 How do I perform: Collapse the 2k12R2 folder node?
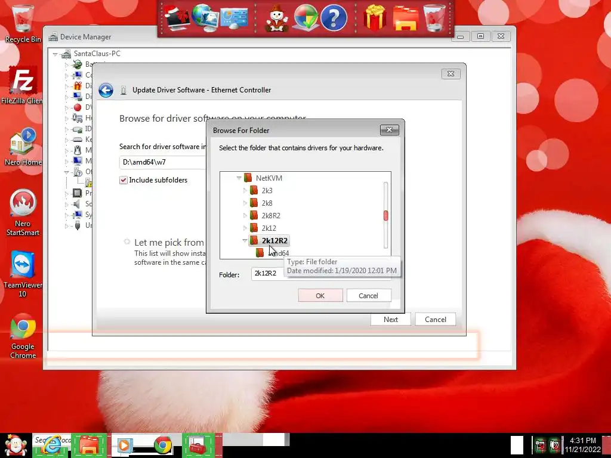(x=245, y=240)
